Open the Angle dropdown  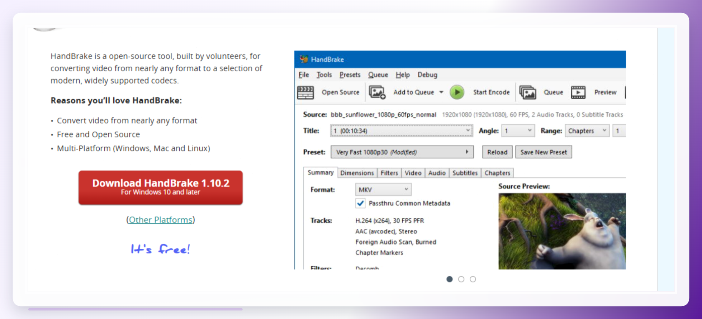[518, 131]
